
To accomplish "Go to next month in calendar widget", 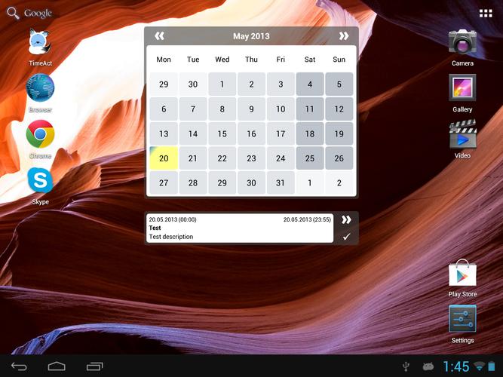I will pos(344,36).
